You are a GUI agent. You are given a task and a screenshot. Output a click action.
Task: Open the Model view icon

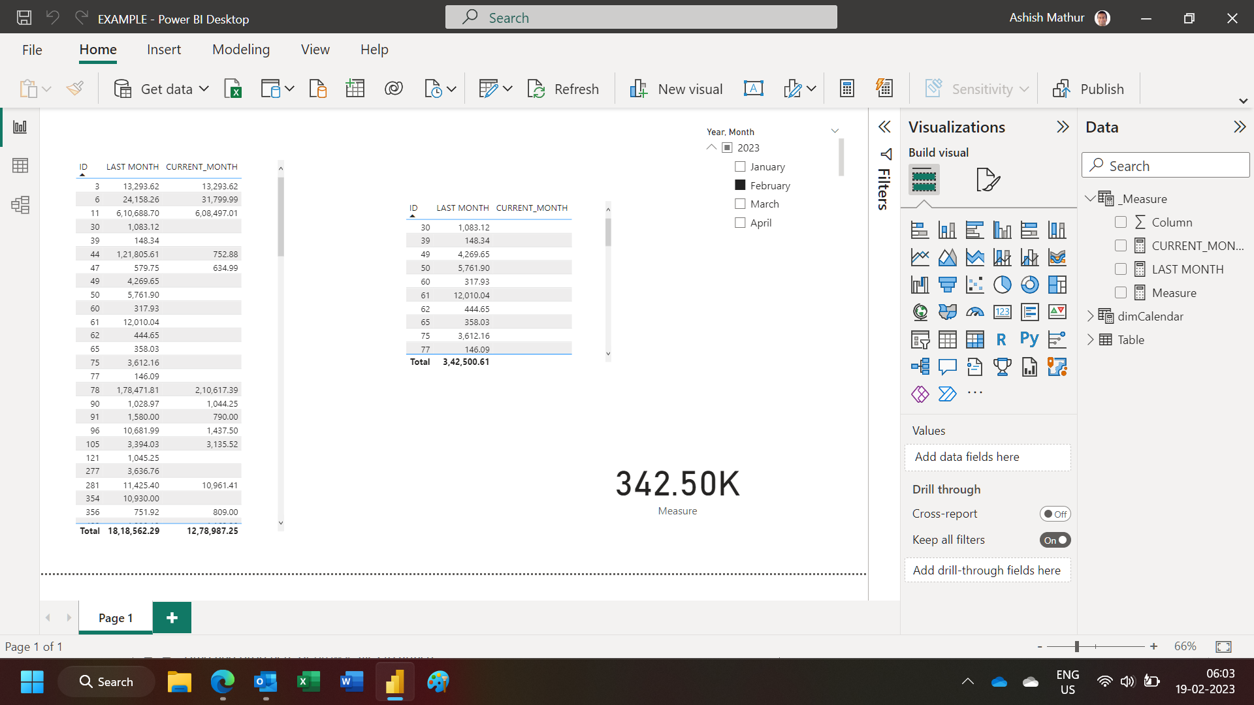[20, 205]
